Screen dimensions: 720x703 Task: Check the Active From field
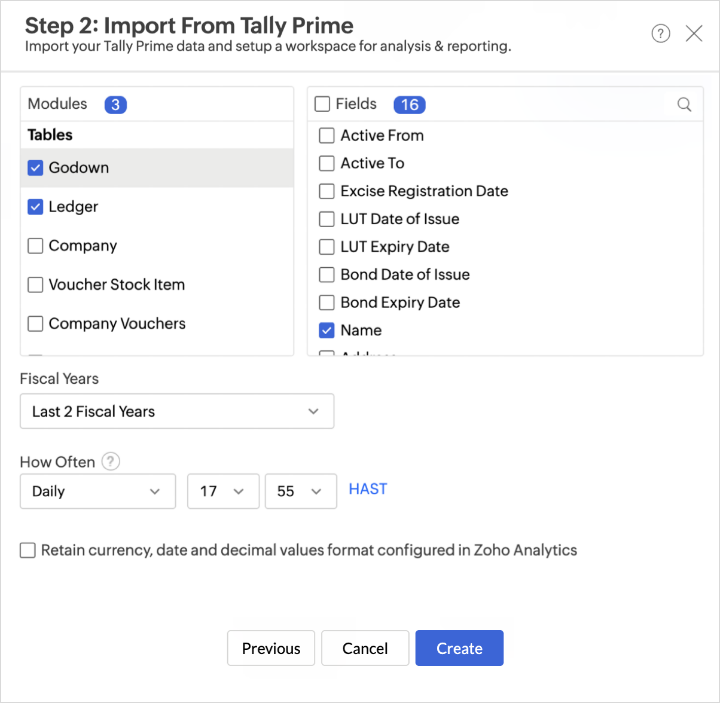(327, 136)
